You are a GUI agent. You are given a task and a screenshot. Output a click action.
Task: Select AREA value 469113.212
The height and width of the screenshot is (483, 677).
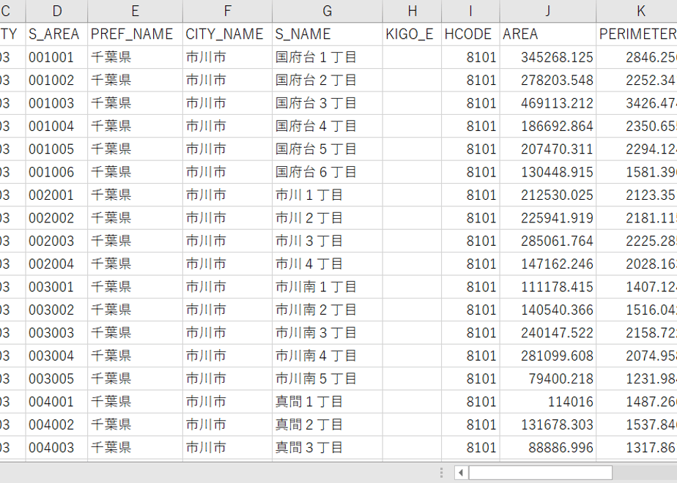(x=548, y=103)
